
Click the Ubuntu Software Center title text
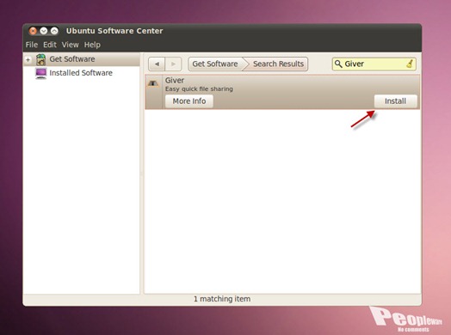114,31
